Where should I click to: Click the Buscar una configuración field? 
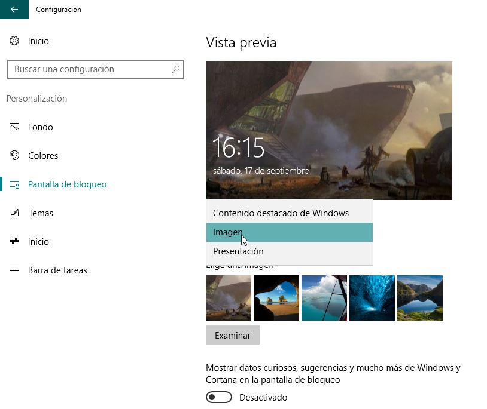(x=96, y=69)
